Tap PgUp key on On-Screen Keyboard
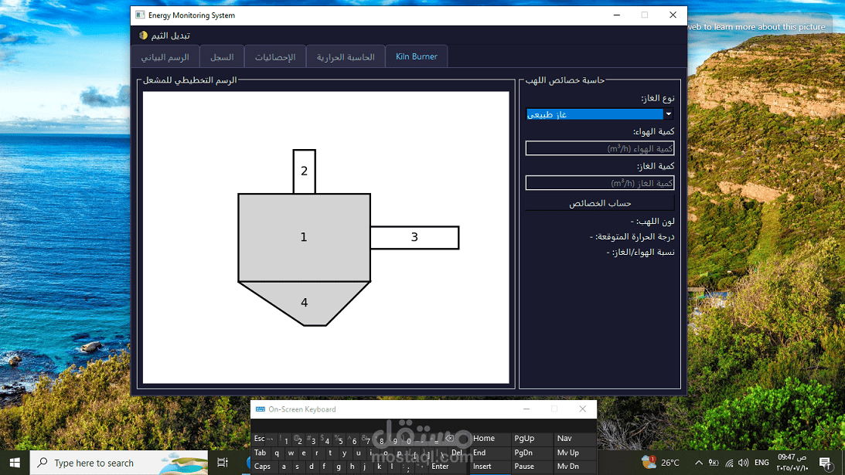 point(531,439)
